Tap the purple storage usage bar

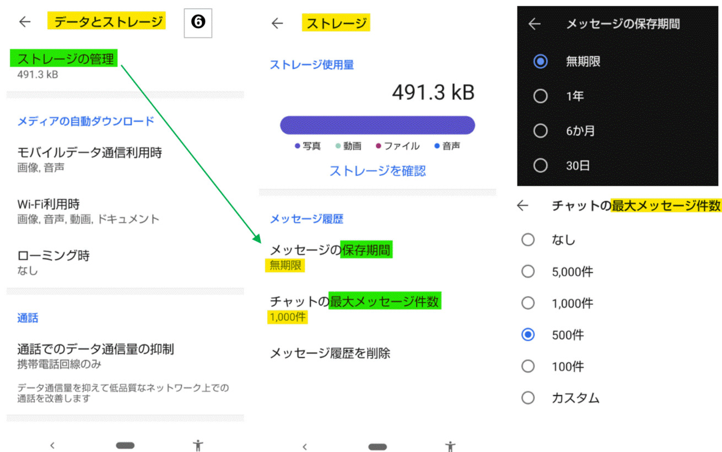378,126
